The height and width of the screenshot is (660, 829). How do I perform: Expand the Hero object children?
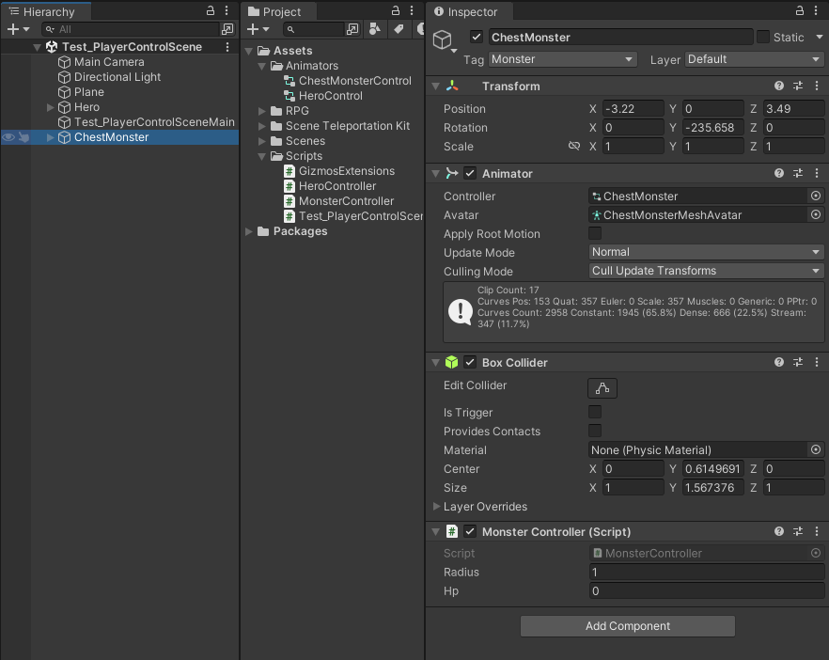50,107
